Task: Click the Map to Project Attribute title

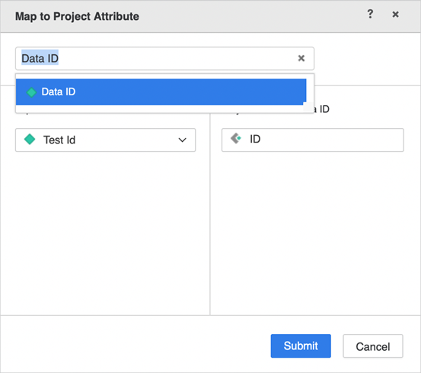Action: (x=77, y=17)
